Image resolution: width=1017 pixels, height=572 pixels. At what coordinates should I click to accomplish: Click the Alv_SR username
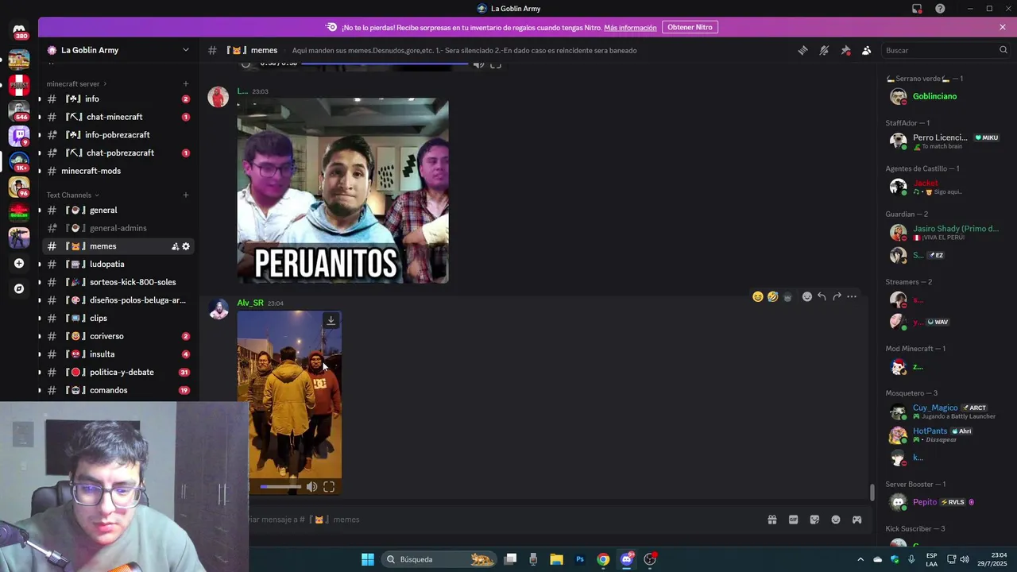click(x=250, y=303)
